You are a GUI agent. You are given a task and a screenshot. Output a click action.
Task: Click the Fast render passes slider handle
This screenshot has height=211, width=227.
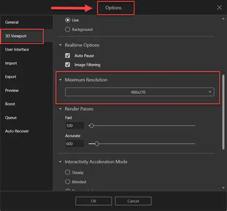[x=91, y=126]
